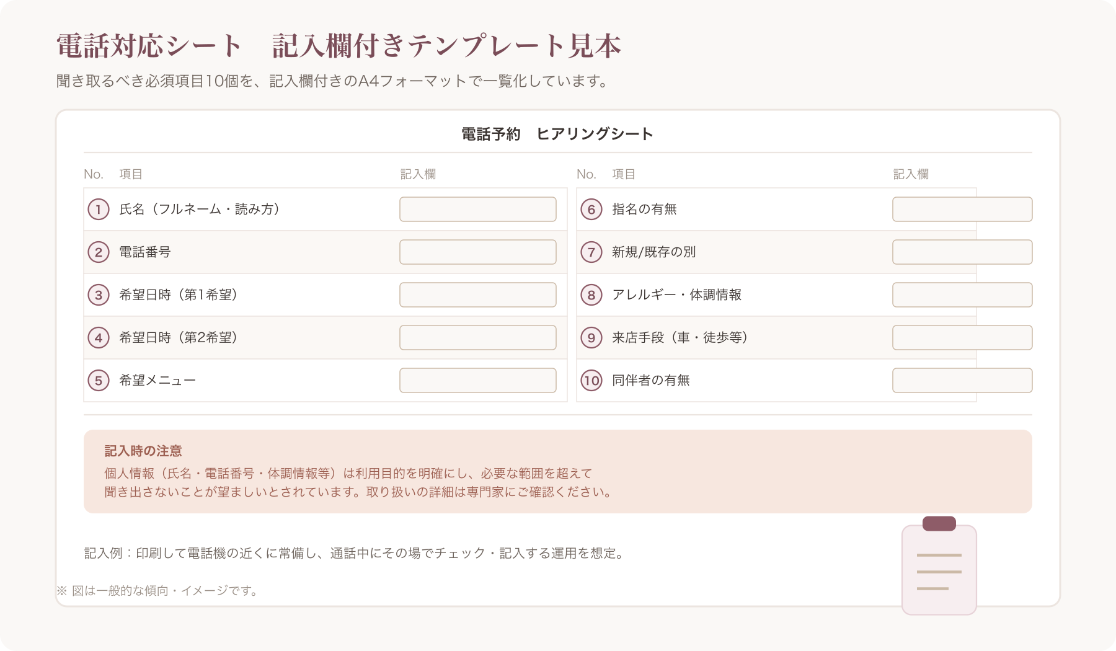Select the 氏名（フルネーム・読み方） item label

[x=199, y=210]
